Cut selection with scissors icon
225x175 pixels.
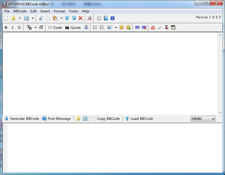pyautogui.click(x=41, y=18)
